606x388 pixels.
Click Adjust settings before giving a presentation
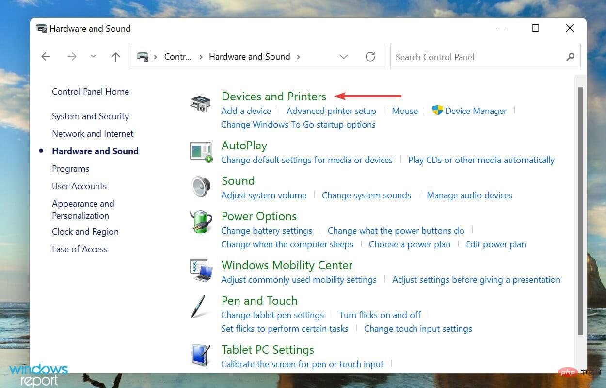coord(476,279)
